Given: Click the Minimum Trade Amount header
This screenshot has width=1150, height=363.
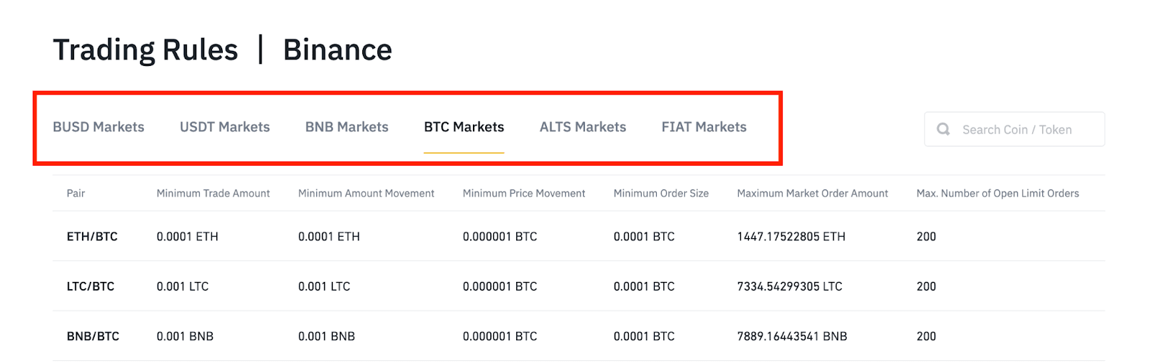Looking at the screenshot, I should point(213,194).
